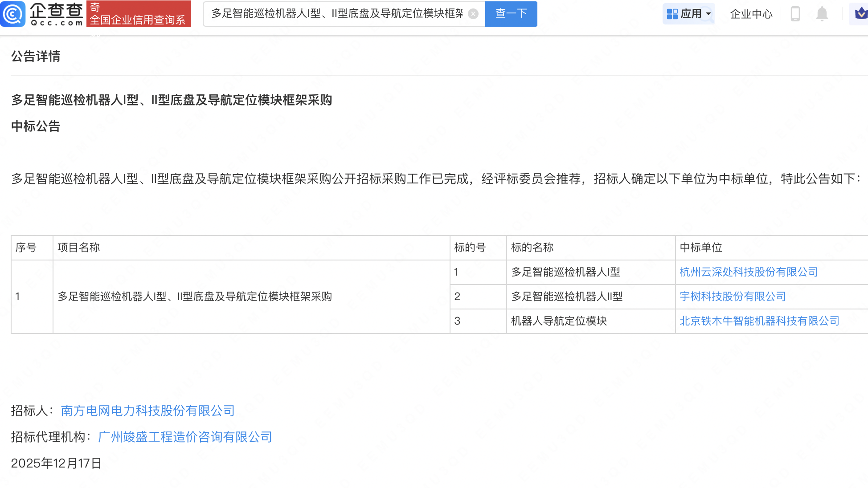Open the 广州竣盛工程造价咨询有限公司 link
This screenshot has width=868, height=488.
(185, 437)
